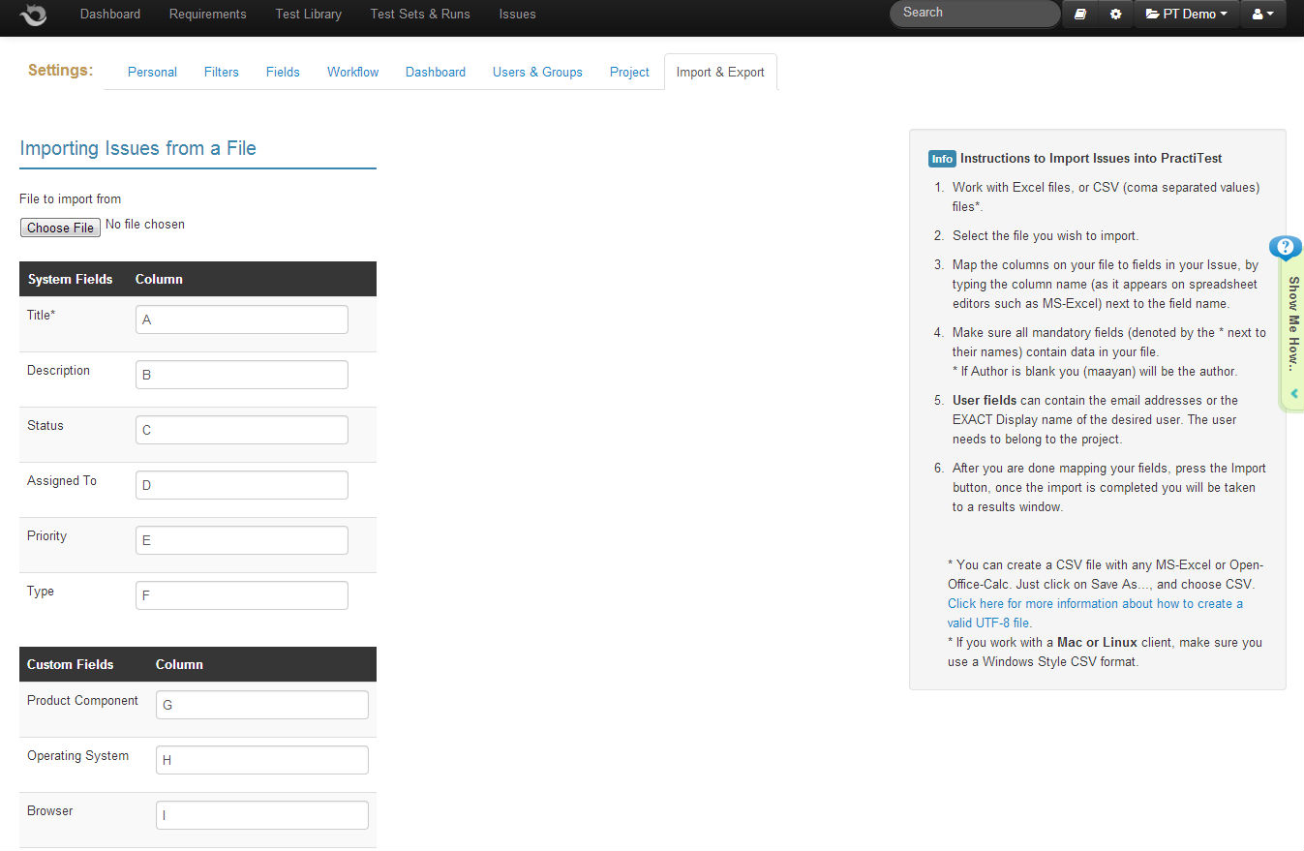Focus the Priority column input field

tap(241, 540)
